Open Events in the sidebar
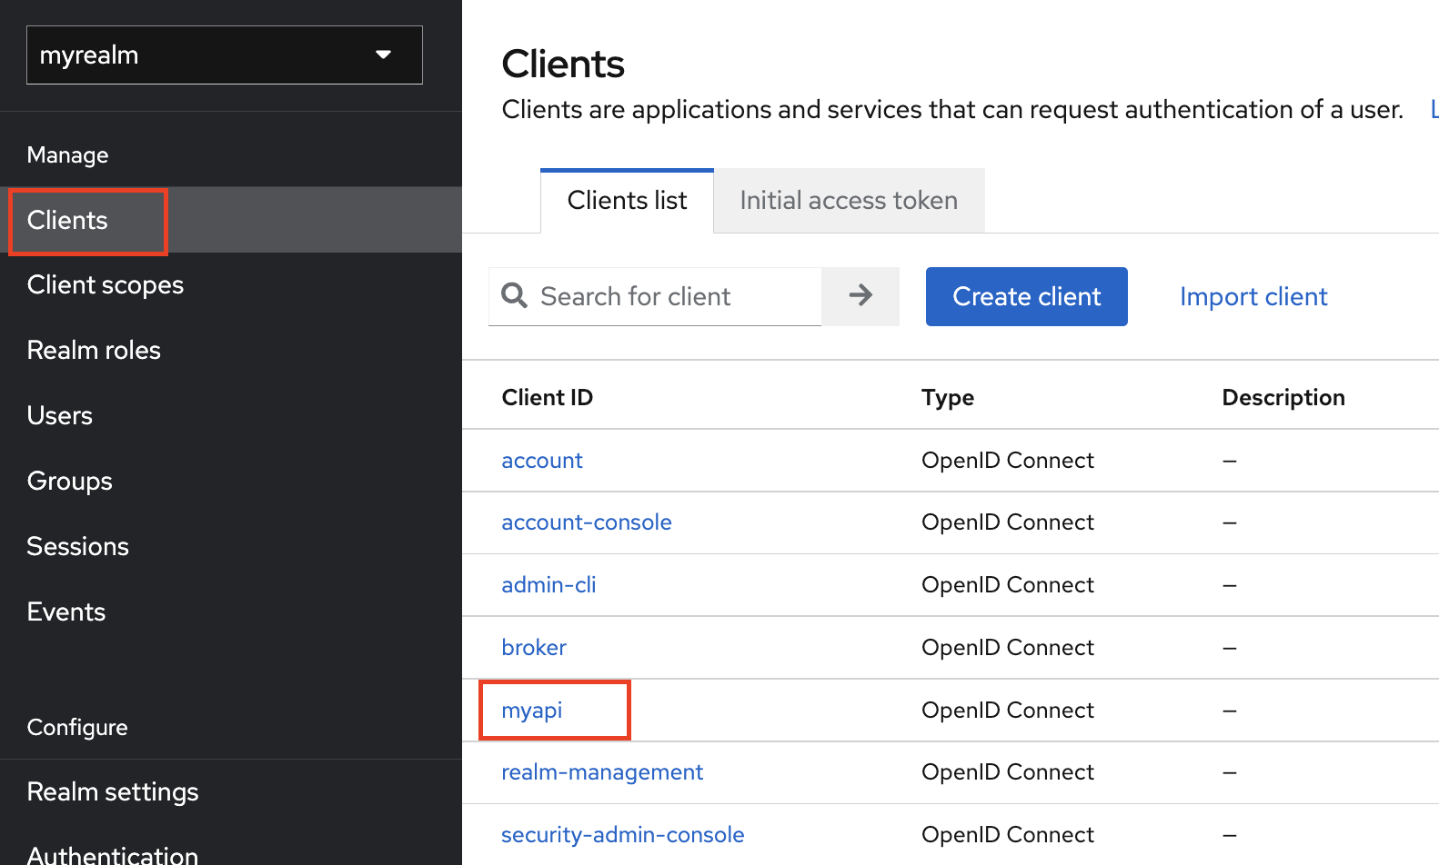1439x865 pixels. coord(66,612)
